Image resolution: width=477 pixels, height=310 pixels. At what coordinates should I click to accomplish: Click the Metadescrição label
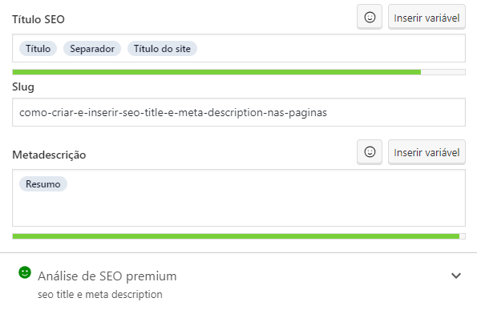point(49,155)
